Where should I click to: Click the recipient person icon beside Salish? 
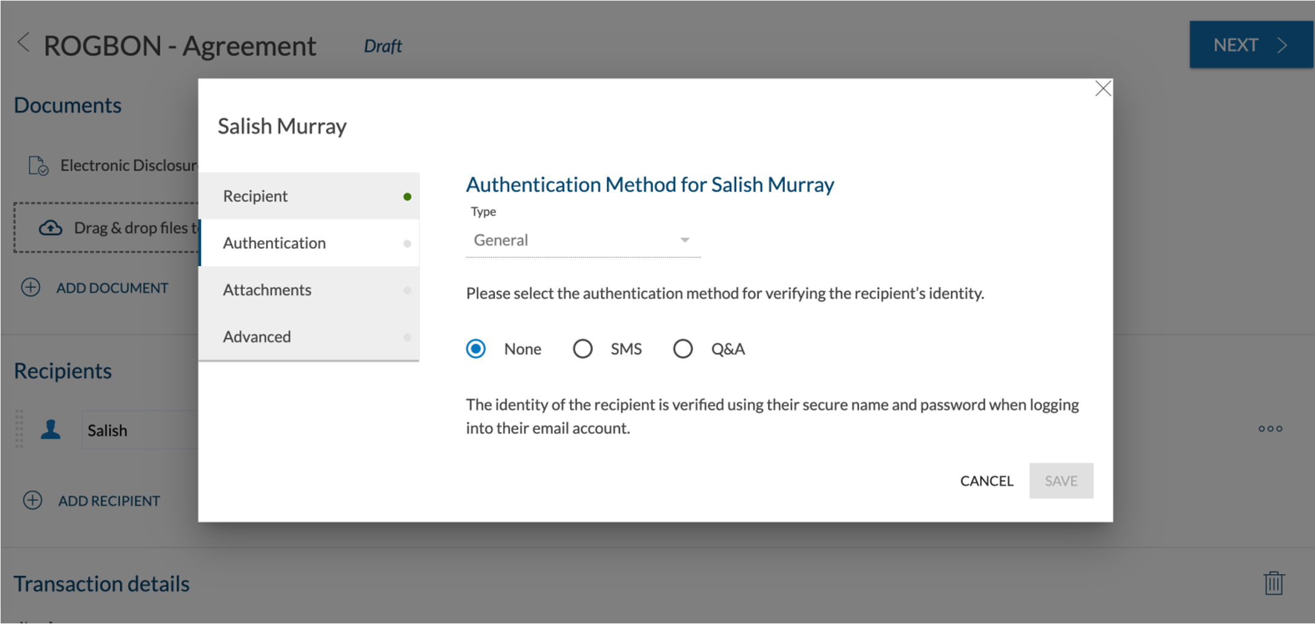[51, 430]
